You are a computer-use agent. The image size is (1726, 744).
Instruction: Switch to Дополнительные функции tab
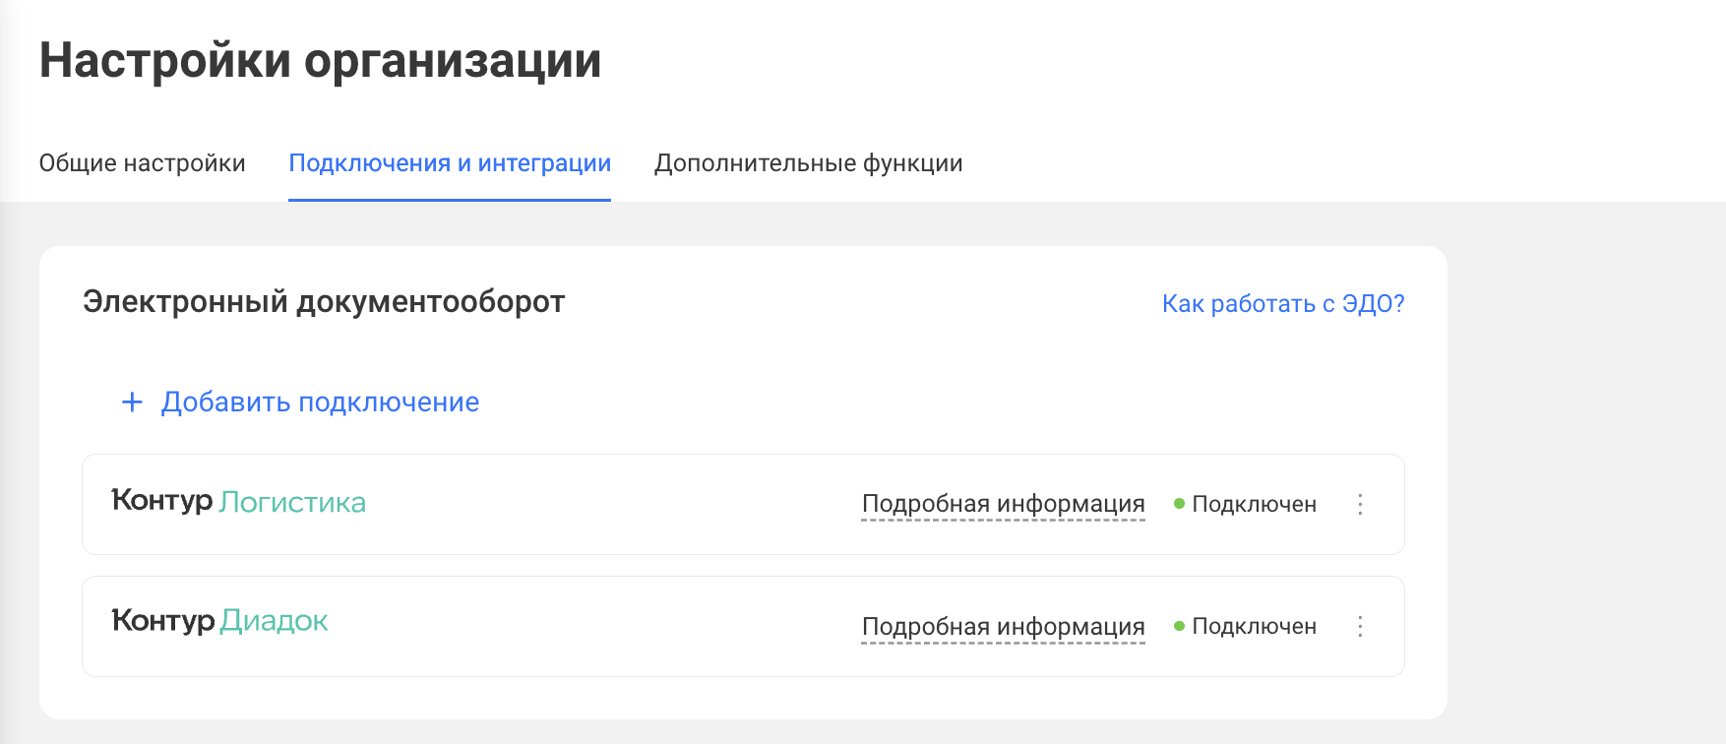click(x=809, y=163)
